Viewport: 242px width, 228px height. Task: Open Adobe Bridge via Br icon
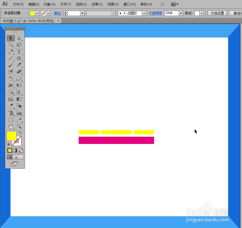pyautogui.click(x=162, y=4)
